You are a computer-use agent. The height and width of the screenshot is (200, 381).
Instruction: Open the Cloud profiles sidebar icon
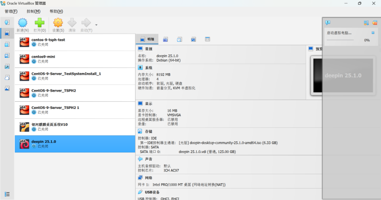pyautogui.click(x=7, y=77)
